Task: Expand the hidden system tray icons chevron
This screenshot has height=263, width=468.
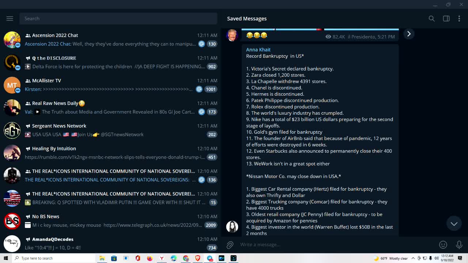Action: pos(413,258)
